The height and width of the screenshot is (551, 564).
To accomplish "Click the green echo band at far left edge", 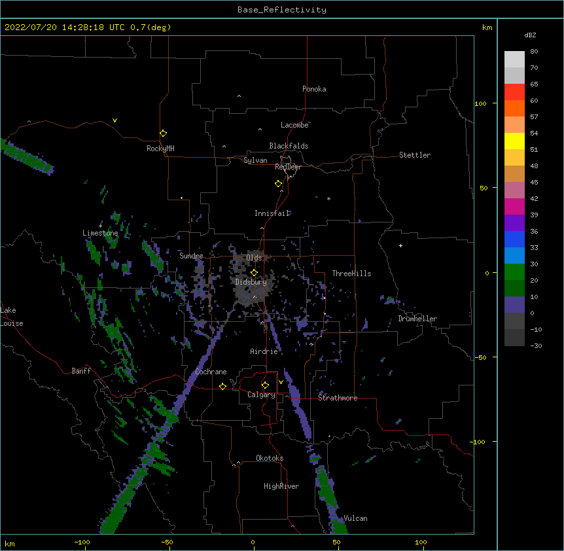I will tap(27, 157).
